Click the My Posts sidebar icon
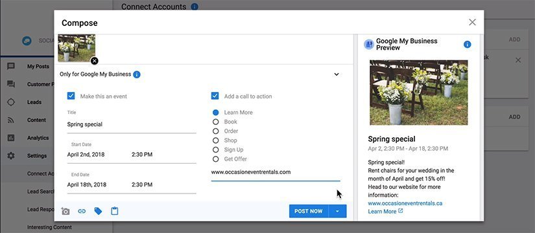Image resolution: width=535 pixels, height=233 pixels. coord(11,66)
